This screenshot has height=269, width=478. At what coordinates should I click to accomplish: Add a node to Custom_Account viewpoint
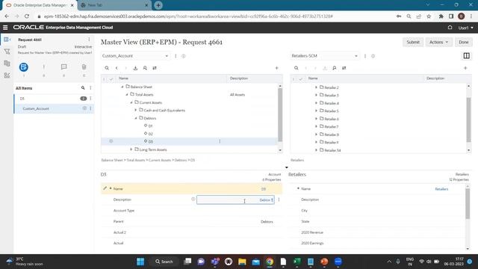tap(276, 68)
